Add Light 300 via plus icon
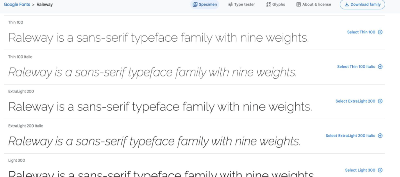The width and height of the screenshot is (400, 177). (380, 170)
